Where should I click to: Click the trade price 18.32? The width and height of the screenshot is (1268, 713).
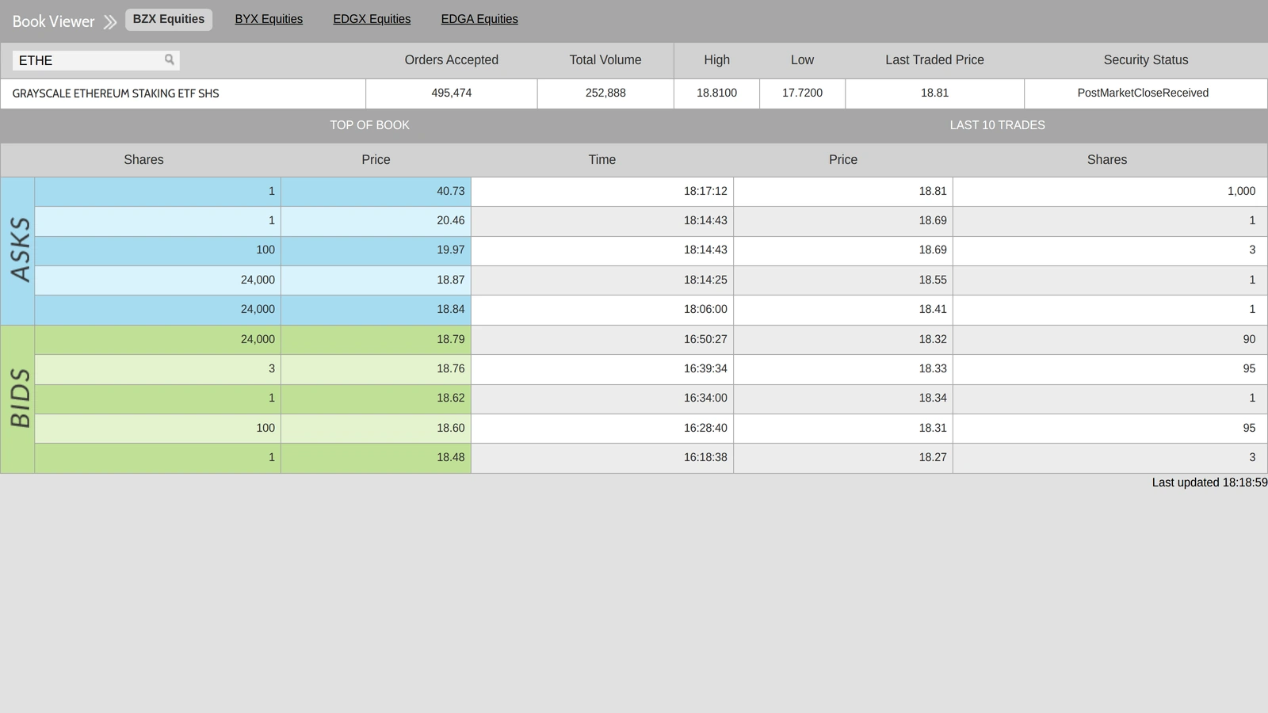[933, 340]
